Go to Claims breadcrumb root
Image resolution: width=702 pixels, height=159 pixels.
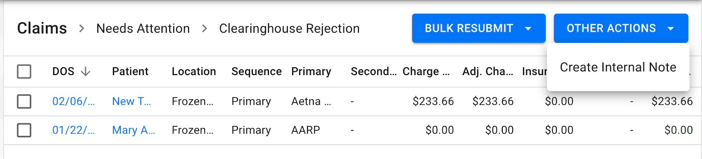tap(42, 28)
